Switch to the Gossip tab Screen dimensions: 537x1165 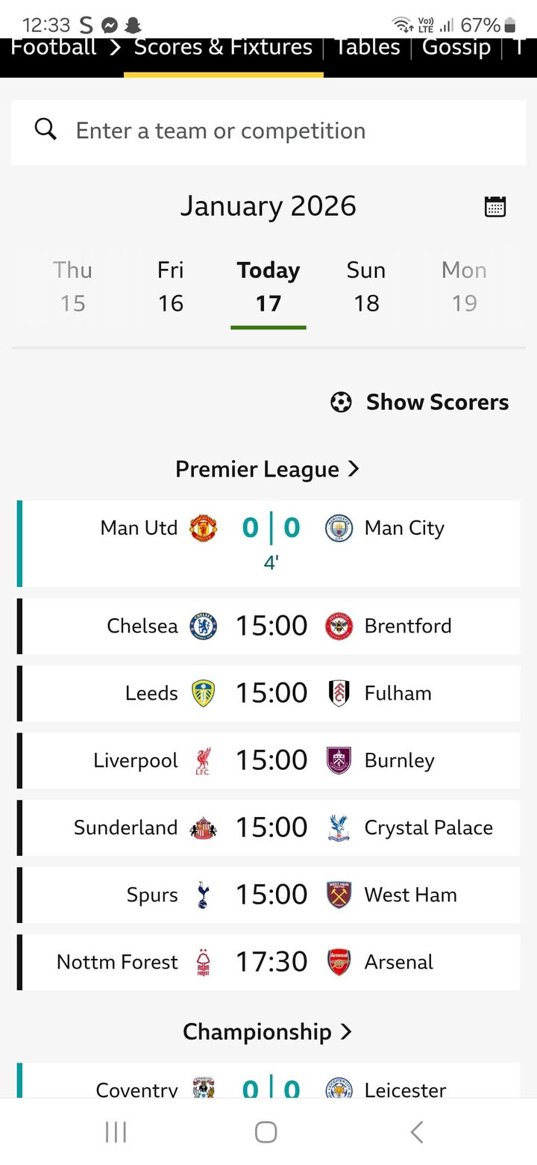[456, 47]
